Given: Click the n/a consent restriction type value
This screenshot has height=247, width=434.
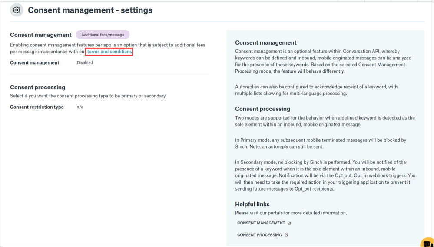Looking at the screenshot, I should click(80, 107).
